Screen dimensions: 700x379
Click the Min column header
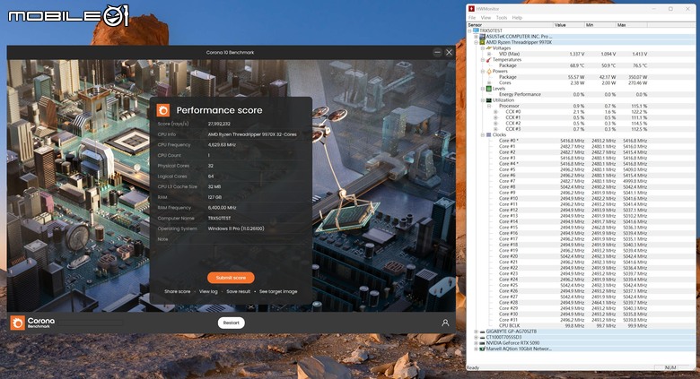pyautogui.click(x=600, y=25)
